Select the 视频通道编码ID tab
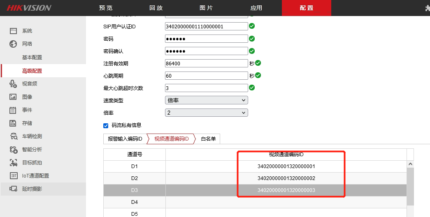 172,139
